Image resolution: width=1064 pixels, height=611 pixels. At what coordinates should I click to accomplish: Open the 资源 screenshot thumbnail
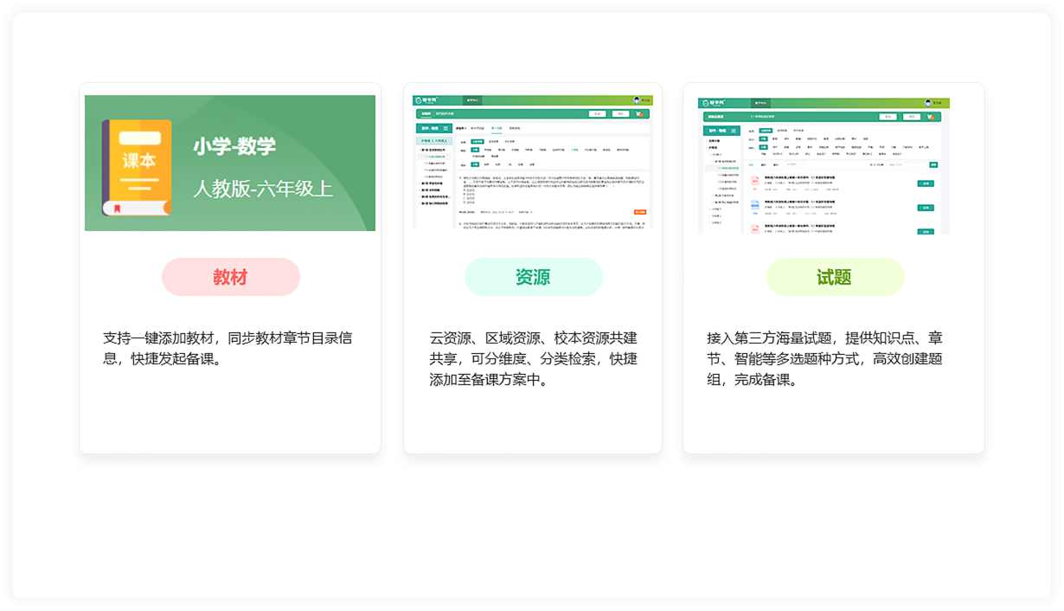[x=533, y=162]
